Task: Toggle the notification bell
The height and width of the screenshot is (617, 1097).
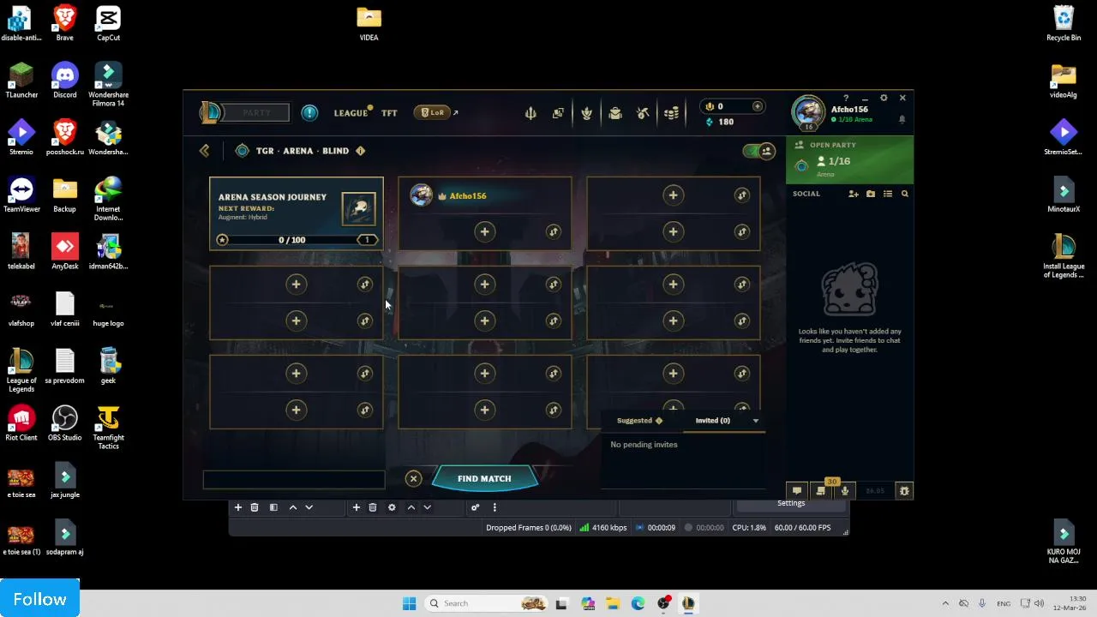Action: point(902,120)
